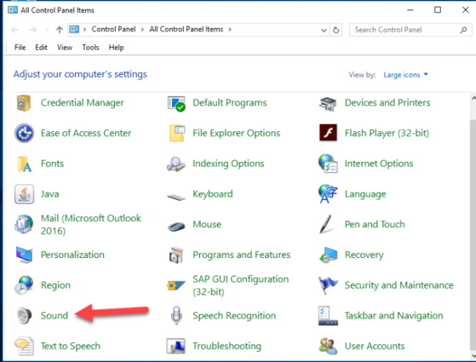476x362 pixels.
Task: Open the Mouse icon
Action: (176, 225)
